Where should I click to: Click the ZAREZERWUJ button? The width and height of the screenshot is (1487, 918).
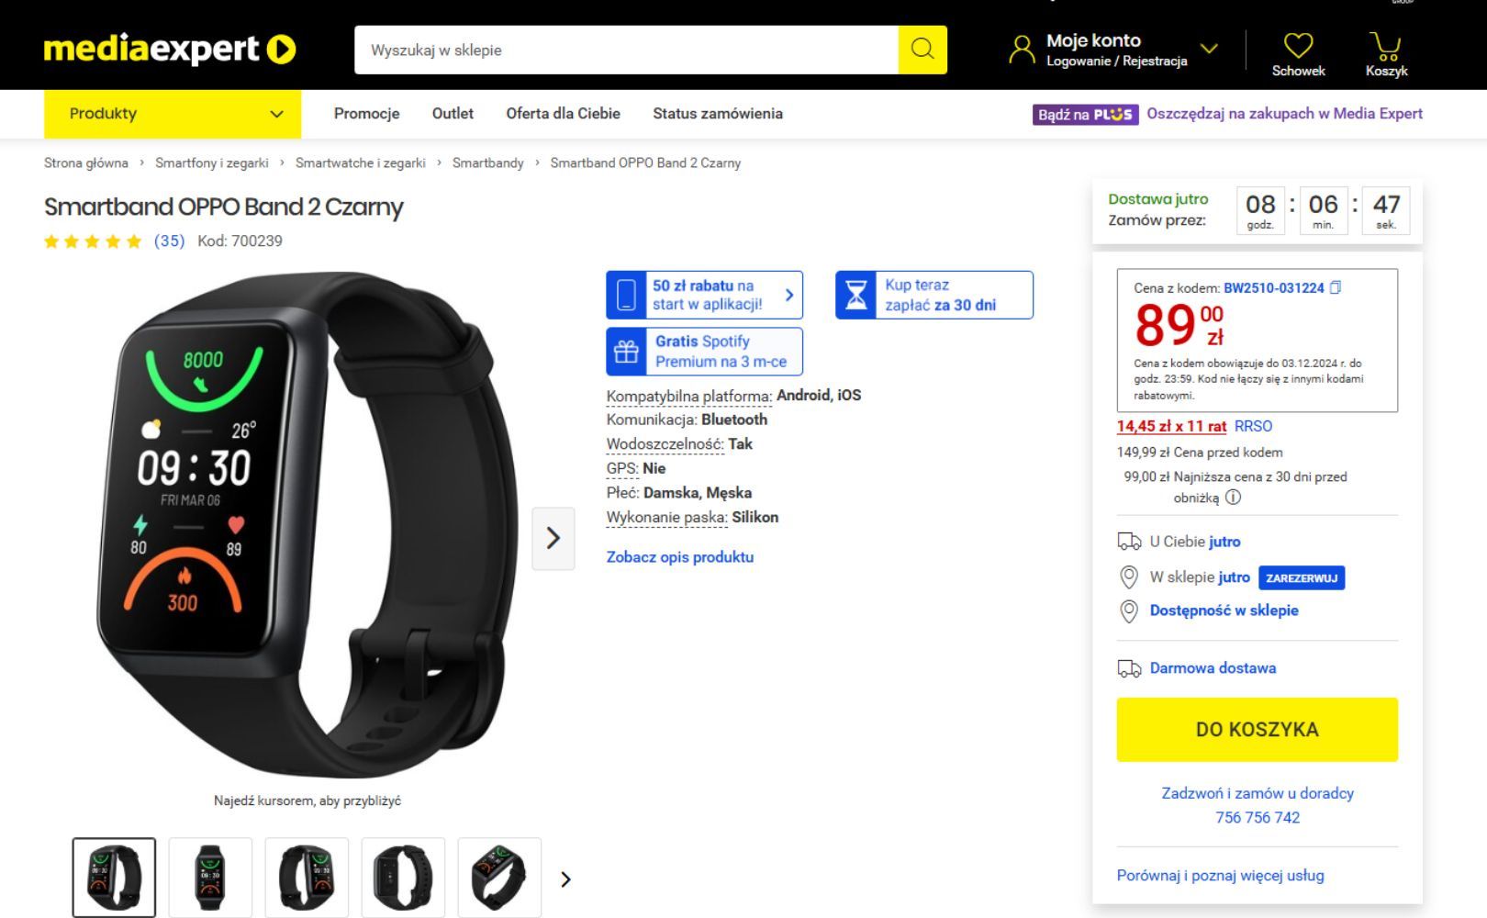(1302, 577)
